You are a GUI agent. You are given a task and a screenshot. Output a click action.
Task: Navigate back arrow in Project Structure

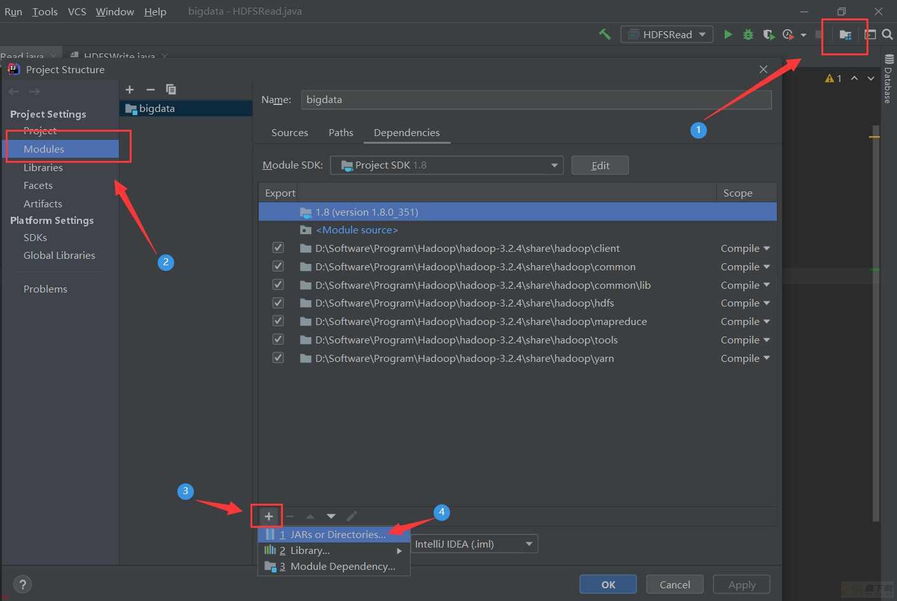(14, 92)
